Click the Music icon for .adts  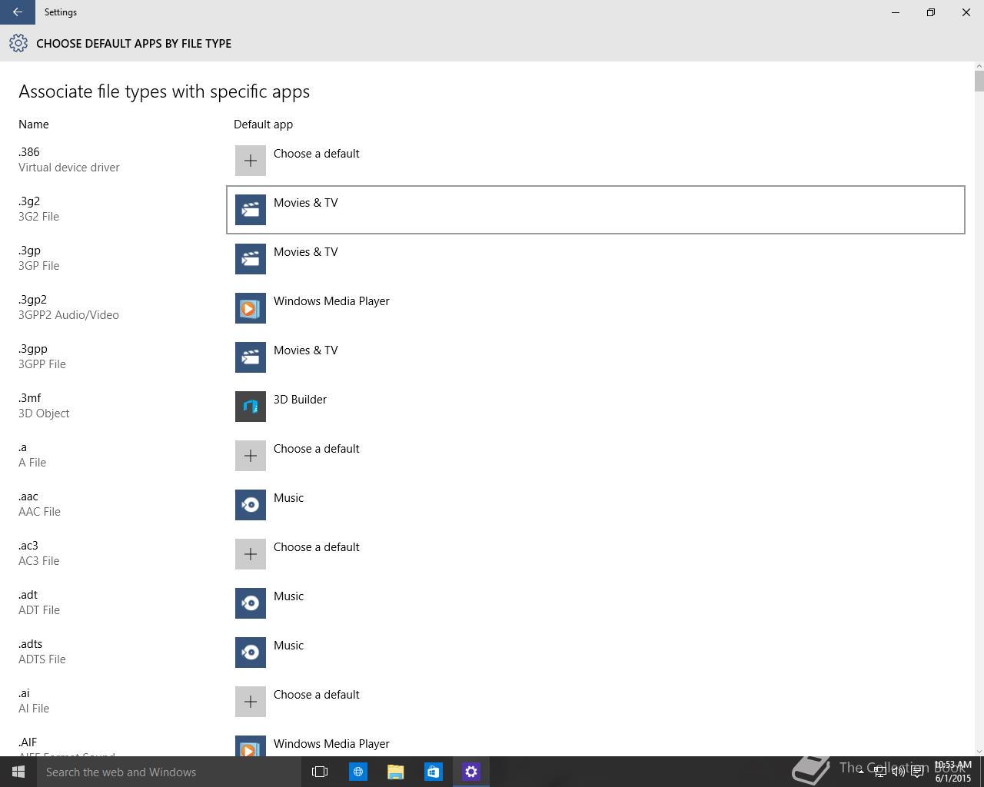251,653
